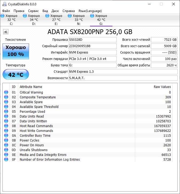Click the CrystalDiskInfo app icon in title bar
The width and height of the screenshot is (180, 194).
[5, 4]
